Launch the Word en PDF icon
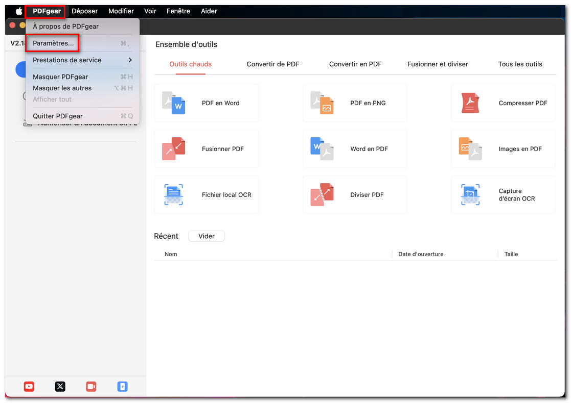The width and height of the screenshot is (571, 403). (x=322, y=149)
